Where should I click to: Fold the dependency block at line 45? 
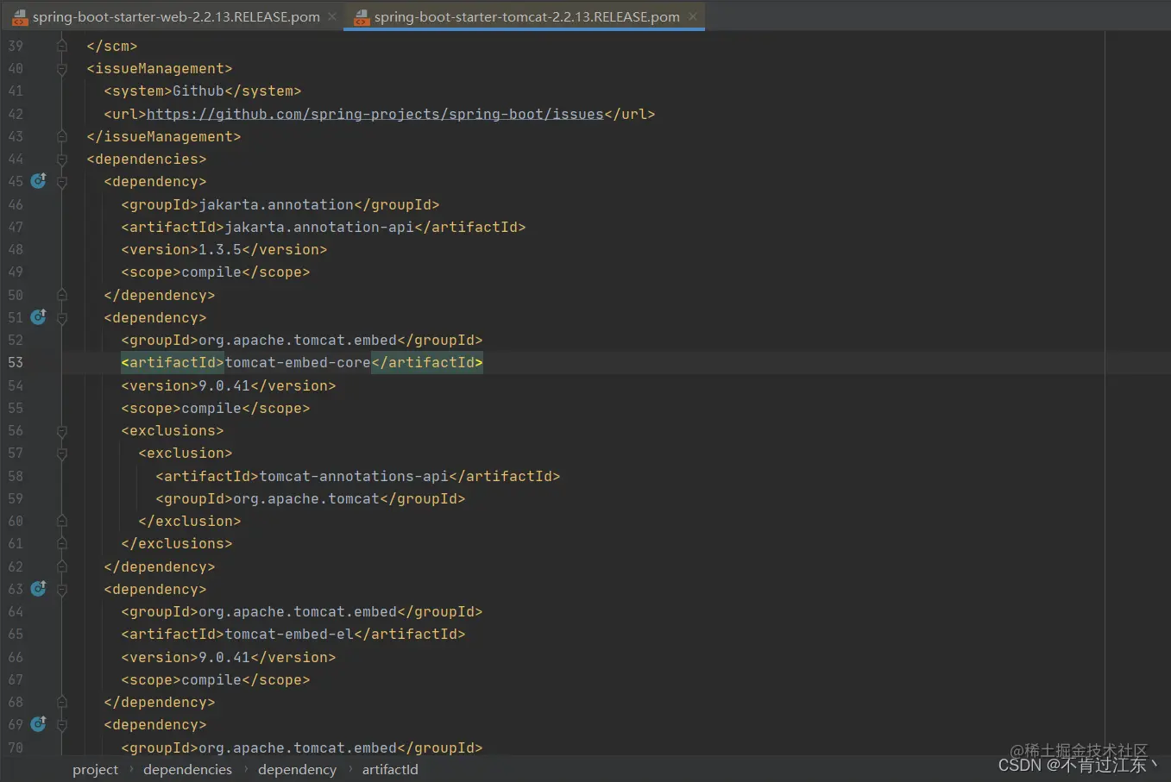click(61, 181)
